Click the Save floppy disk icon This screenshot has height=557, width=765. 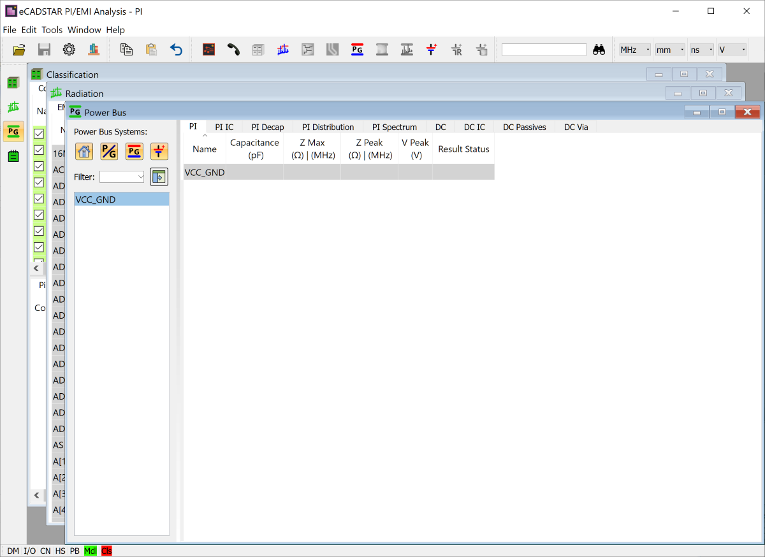tap(44, 50)
